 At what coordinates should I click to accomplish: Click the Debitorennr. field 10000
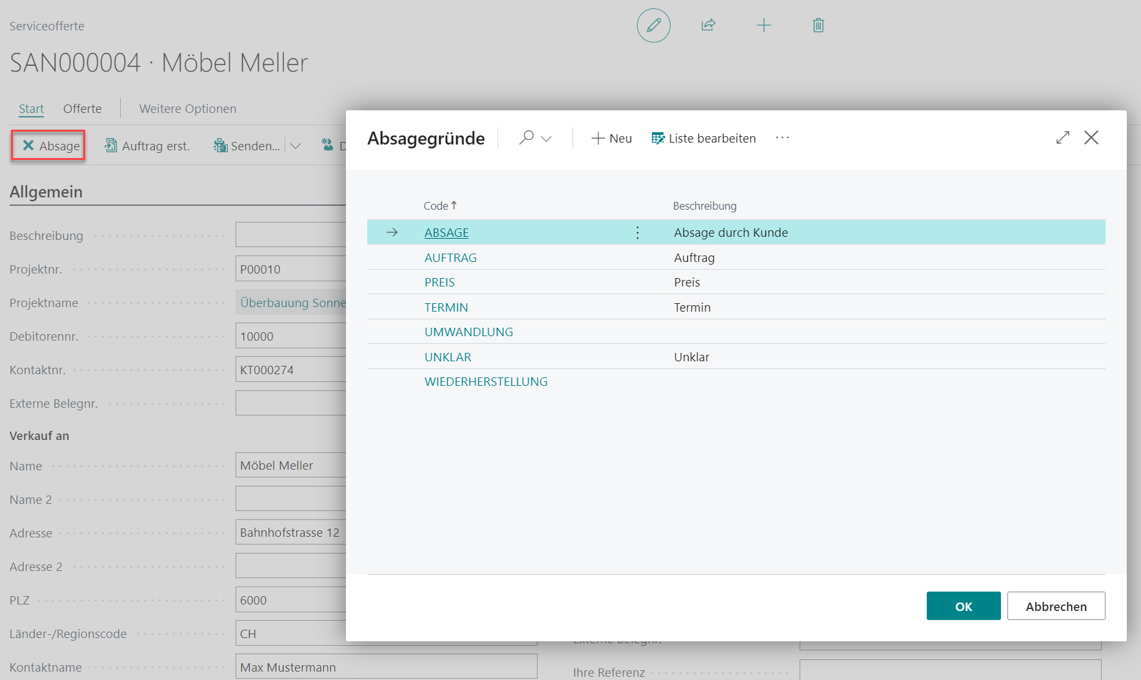(291, 336)
